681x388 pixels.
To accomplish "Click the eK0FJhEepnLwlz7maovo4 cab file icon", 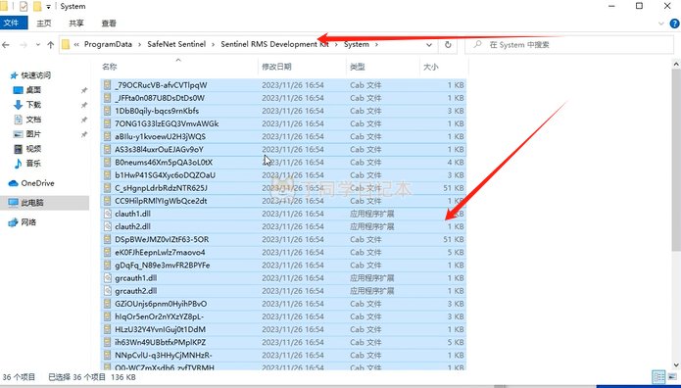I will 107,253.
